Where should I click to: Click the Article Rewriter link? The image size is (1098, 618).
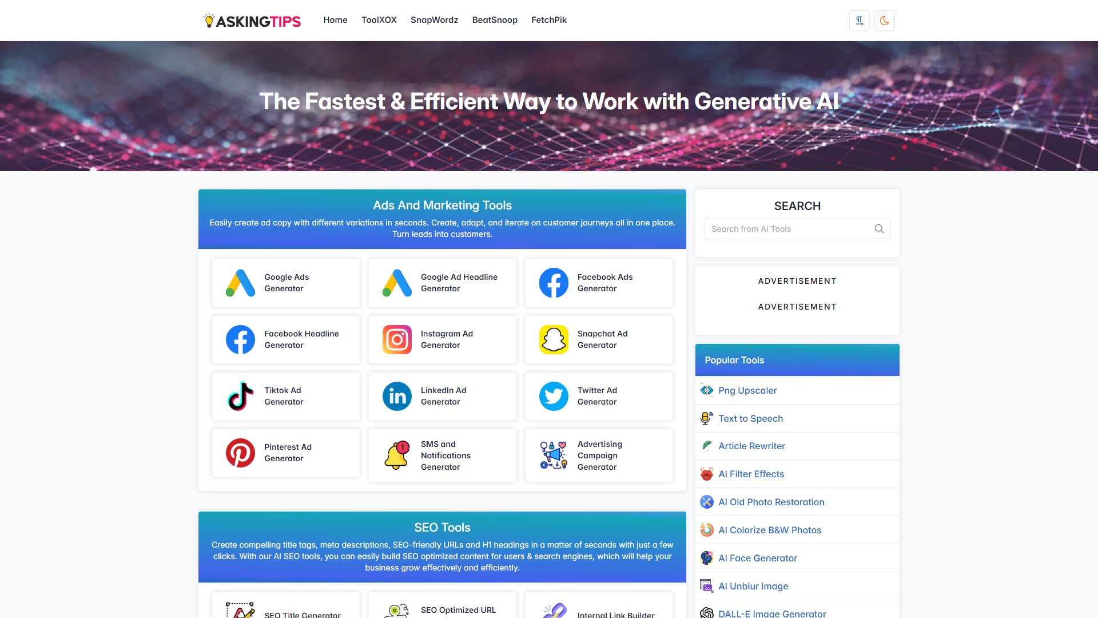[x=752, y=445]
